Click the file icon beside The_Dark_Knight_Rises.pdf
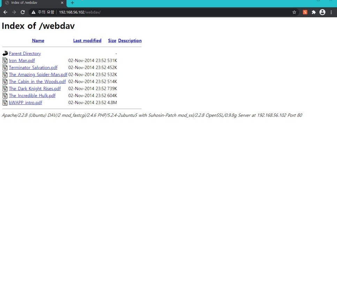337x298 pixels. (x=5, y=88)
